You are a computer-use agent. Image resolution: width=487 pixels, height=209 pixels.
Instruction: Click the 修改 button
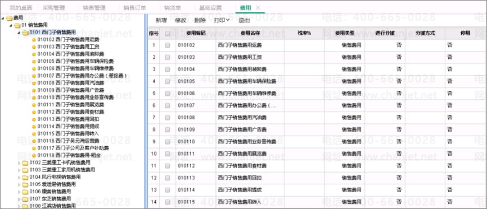click(181, 20)
